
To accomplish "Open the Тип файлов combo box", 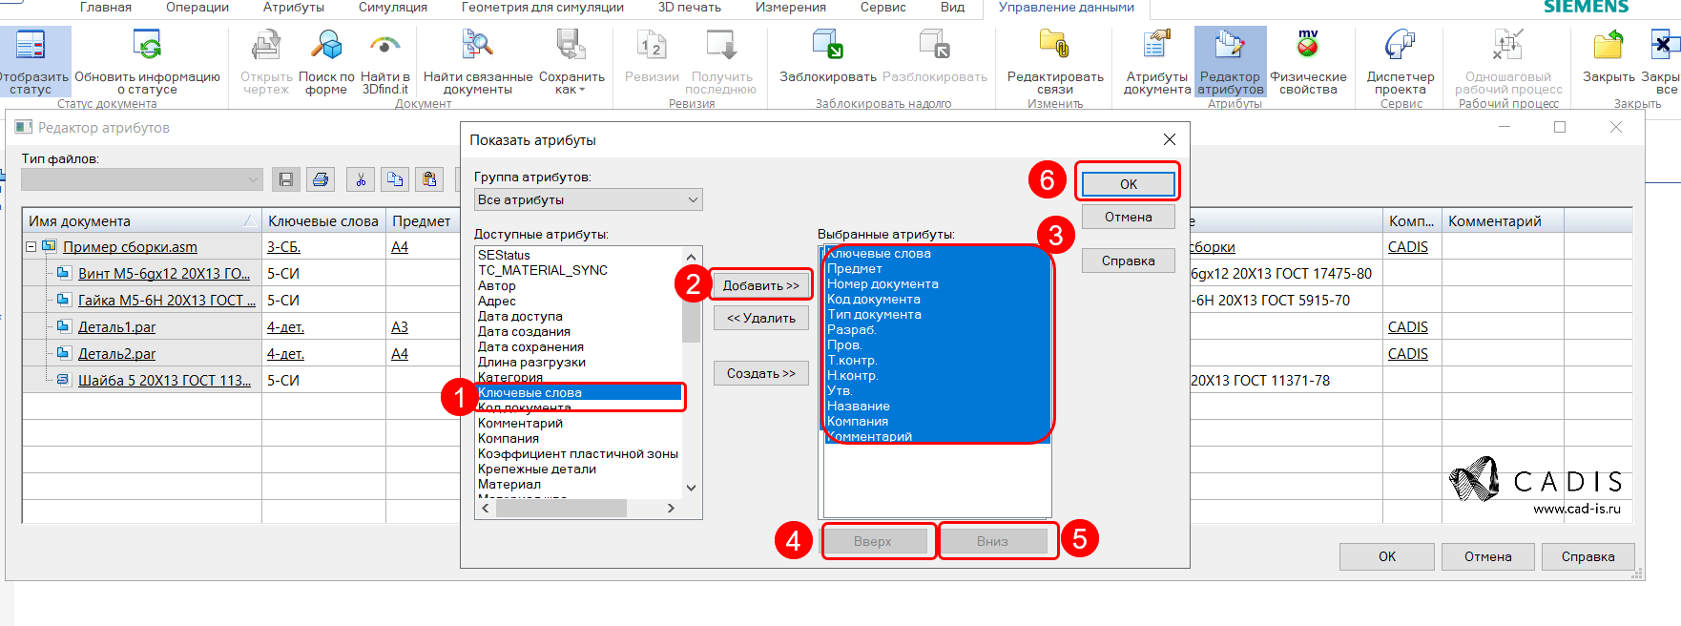I will (x=142, y=178).
